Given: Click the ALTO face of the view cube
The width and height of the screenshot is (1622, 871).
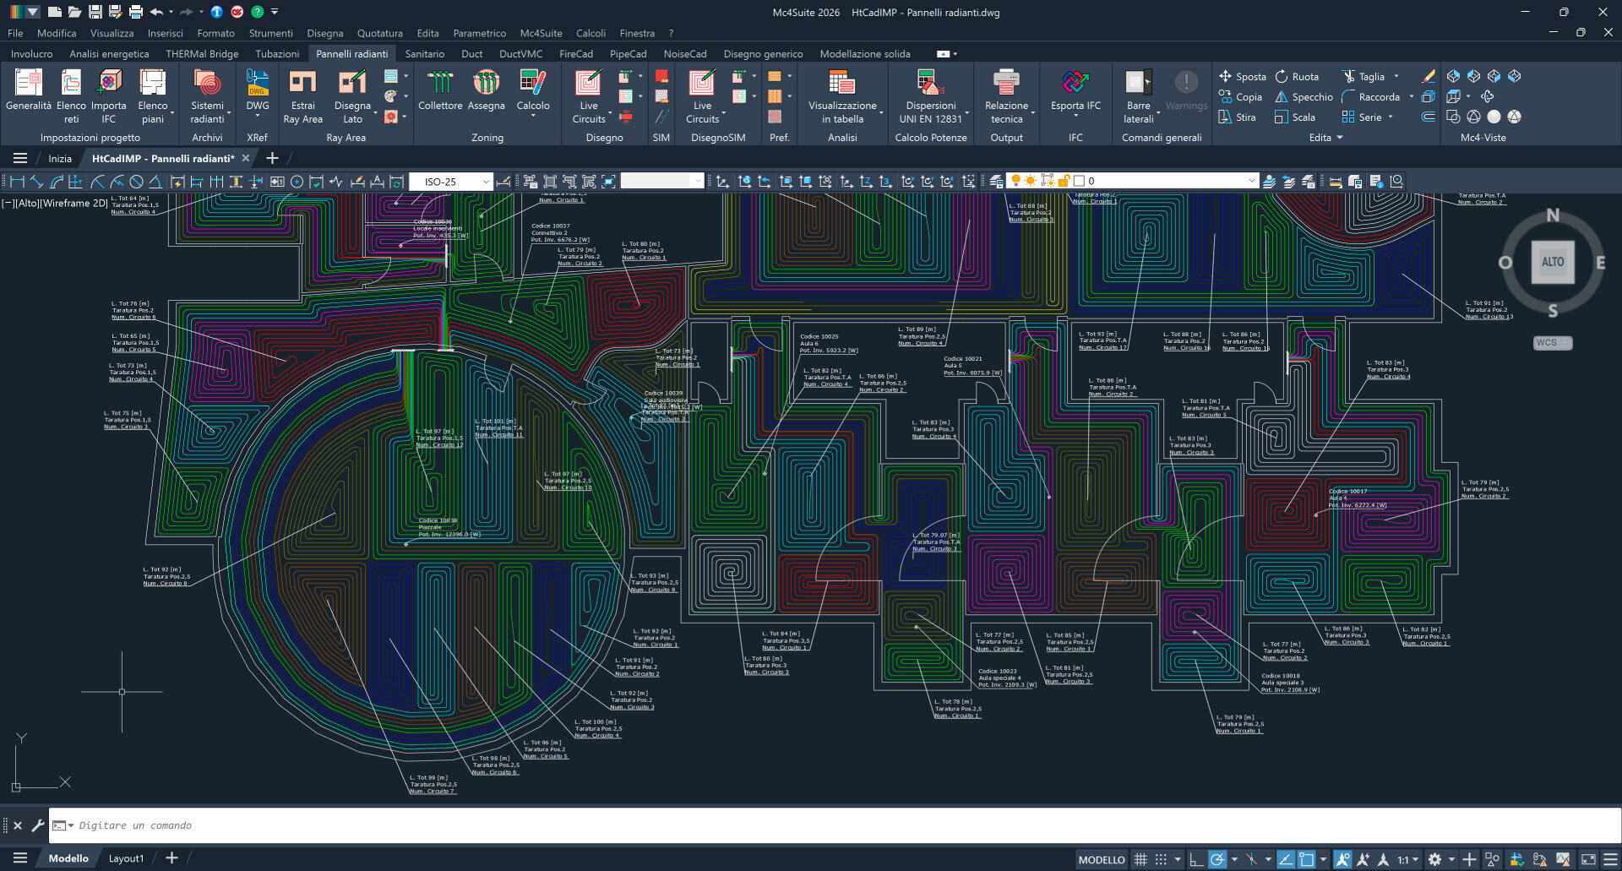Looking at the screenshot, I should [x=1553, y=262].
